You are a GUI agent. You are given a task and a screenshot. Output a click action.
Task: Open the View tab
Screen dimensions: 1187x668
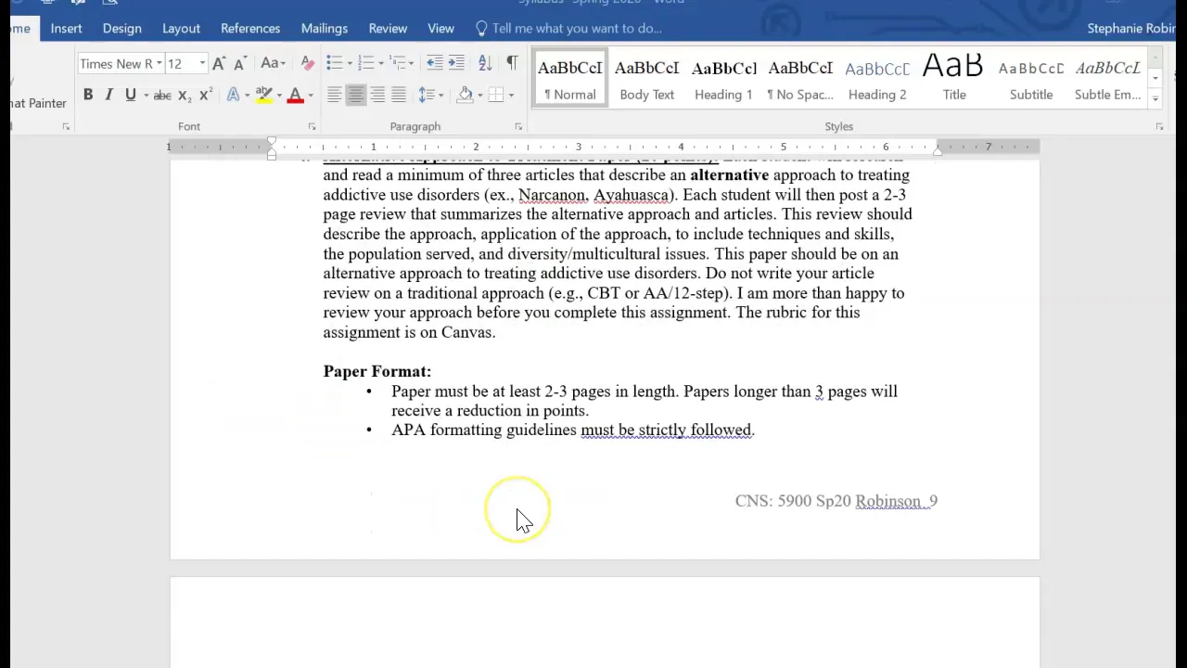pos(440,28)
